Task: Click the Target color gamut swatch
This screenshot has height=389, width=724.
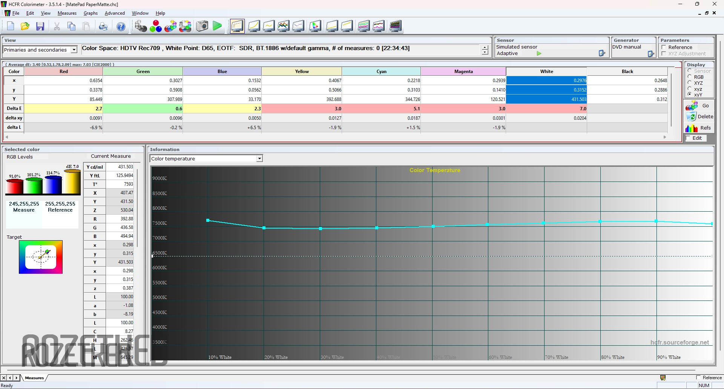Action: pos(41,257)
